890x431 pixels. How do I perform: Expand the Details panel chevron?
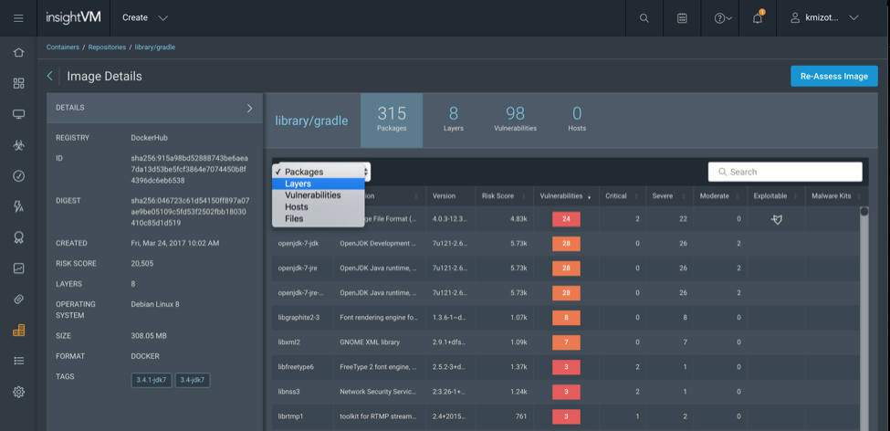249,108
